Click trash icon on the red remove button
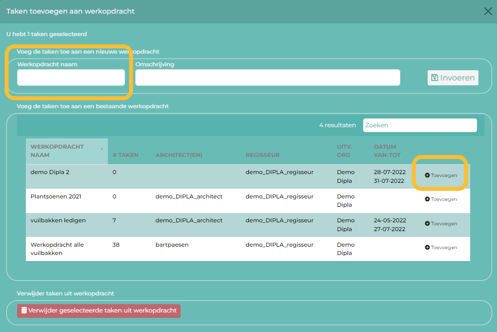Viewport: 497px width, 332px height. [24, 311]
